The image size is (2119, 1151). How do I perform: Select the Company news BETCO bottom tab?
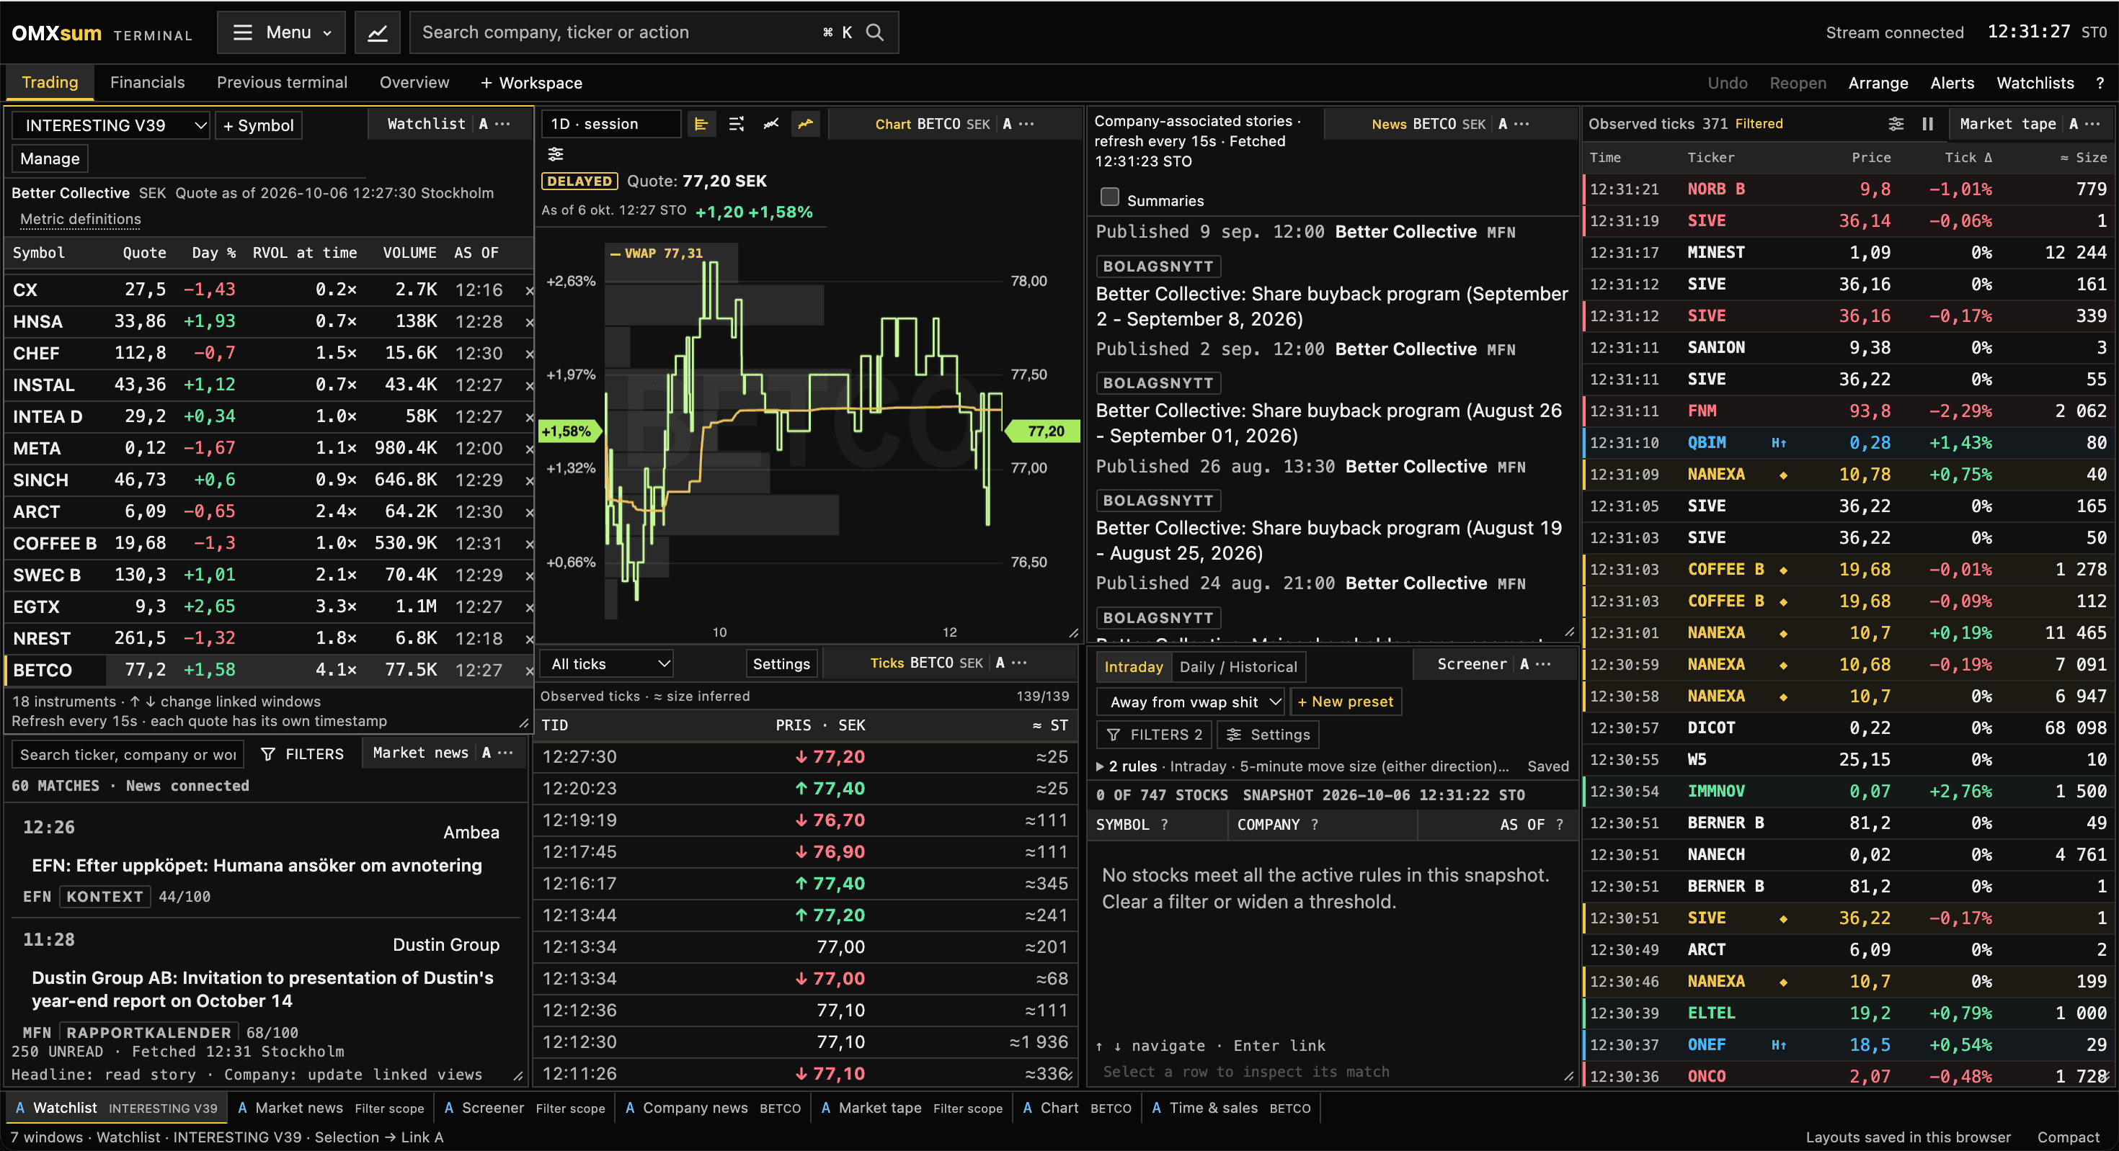point(714,1108)
